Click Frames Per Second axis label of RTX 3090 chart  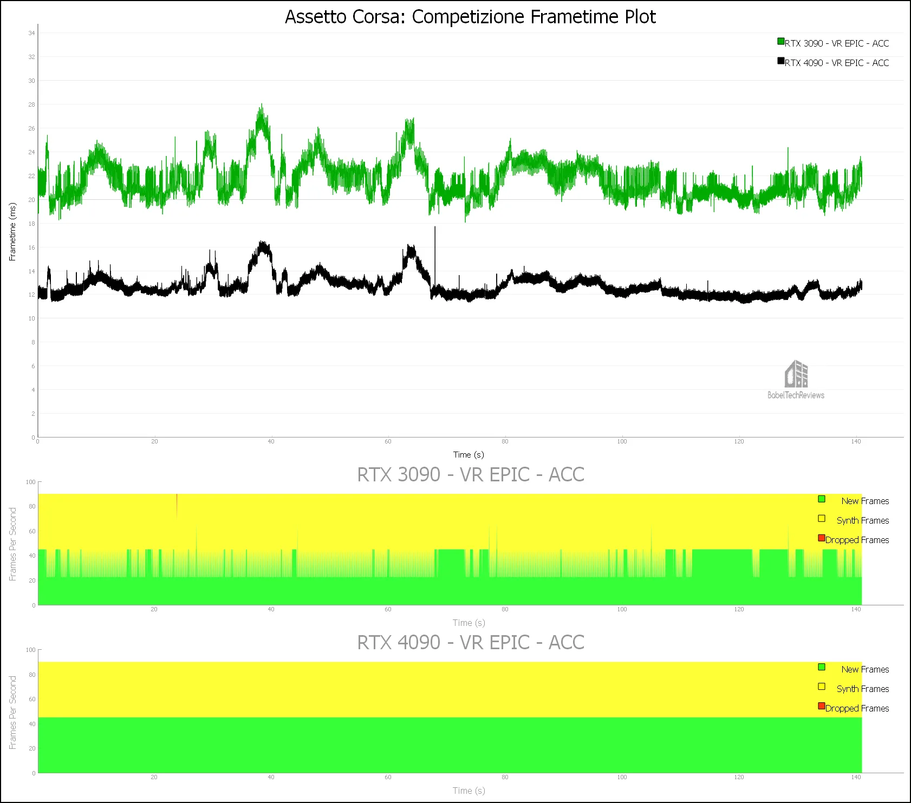pyautogui.click(x=13, y=544)
